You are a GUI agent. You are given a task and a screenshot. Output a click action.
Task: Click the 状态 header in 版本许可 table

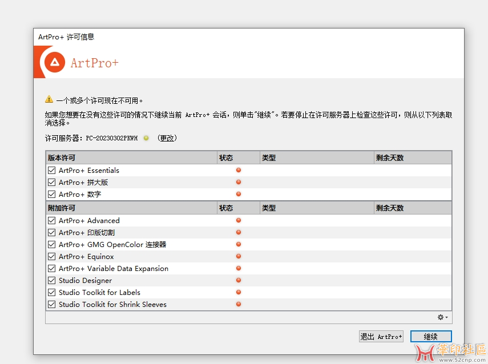(x=239, y=157)
